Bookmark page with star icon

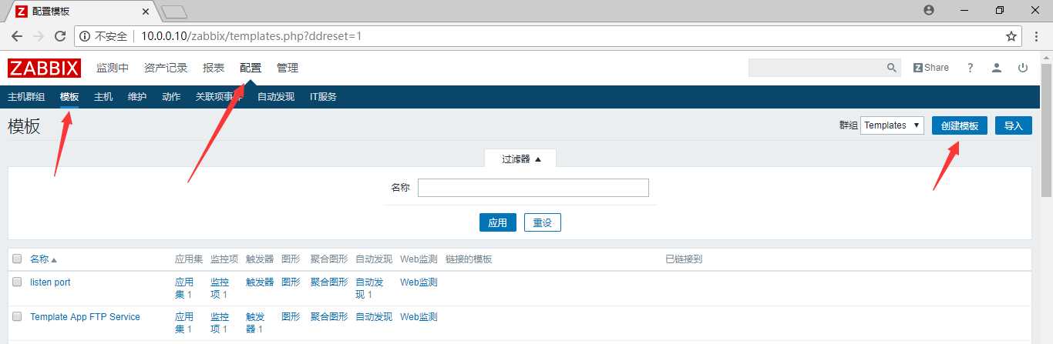tap(1011, 36)
